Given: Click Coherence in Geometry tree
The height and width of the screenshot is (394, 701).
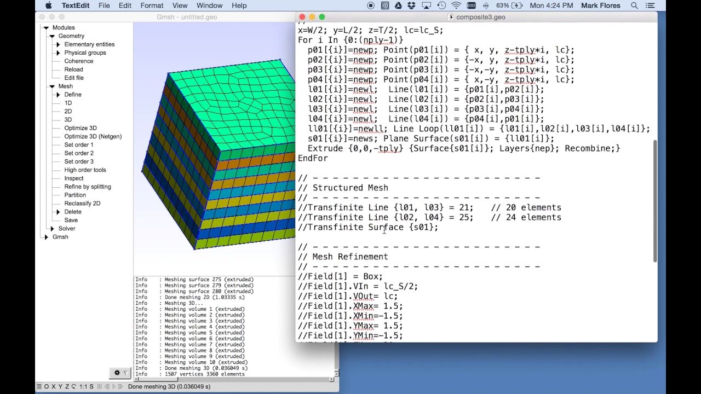Looking at the screenshot, I should pyautogui.click(x=79, y=61).
